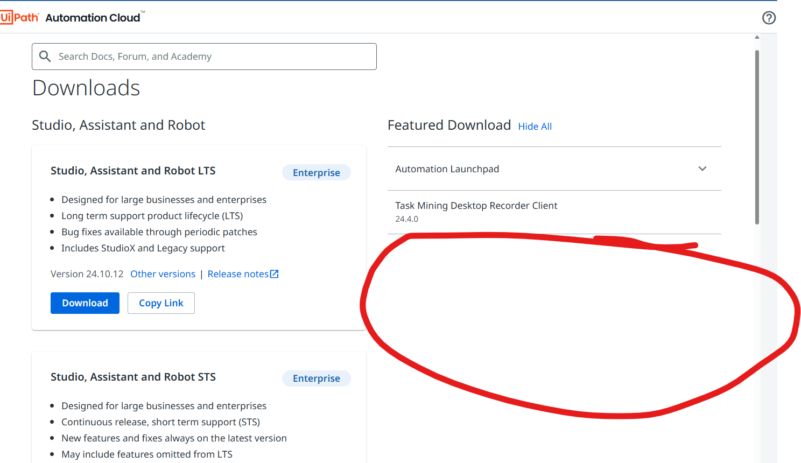Click the Automation Launchpad row title

click(447, 169)
